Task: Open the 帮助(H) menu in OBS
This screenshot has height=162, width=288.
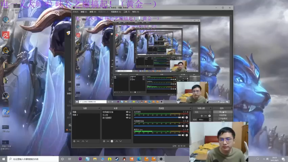Action: tap(136, 12)
